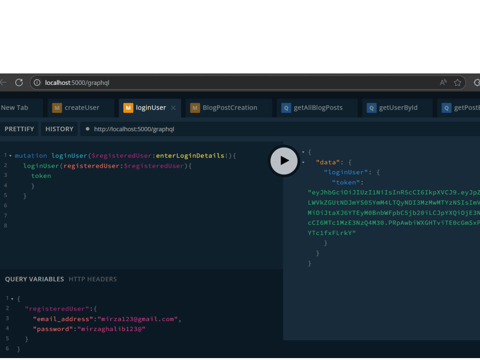Click the 'token' field in the query

coord(41,176)
